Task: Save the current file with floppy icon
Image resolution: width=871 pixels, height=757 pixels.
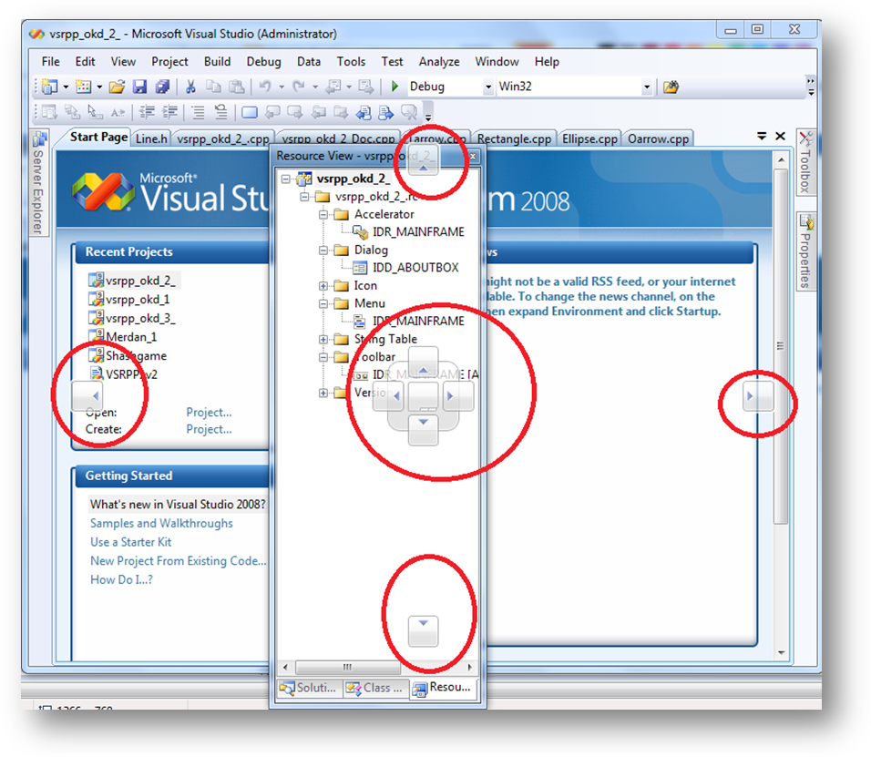Action: [x=139, y=87]
